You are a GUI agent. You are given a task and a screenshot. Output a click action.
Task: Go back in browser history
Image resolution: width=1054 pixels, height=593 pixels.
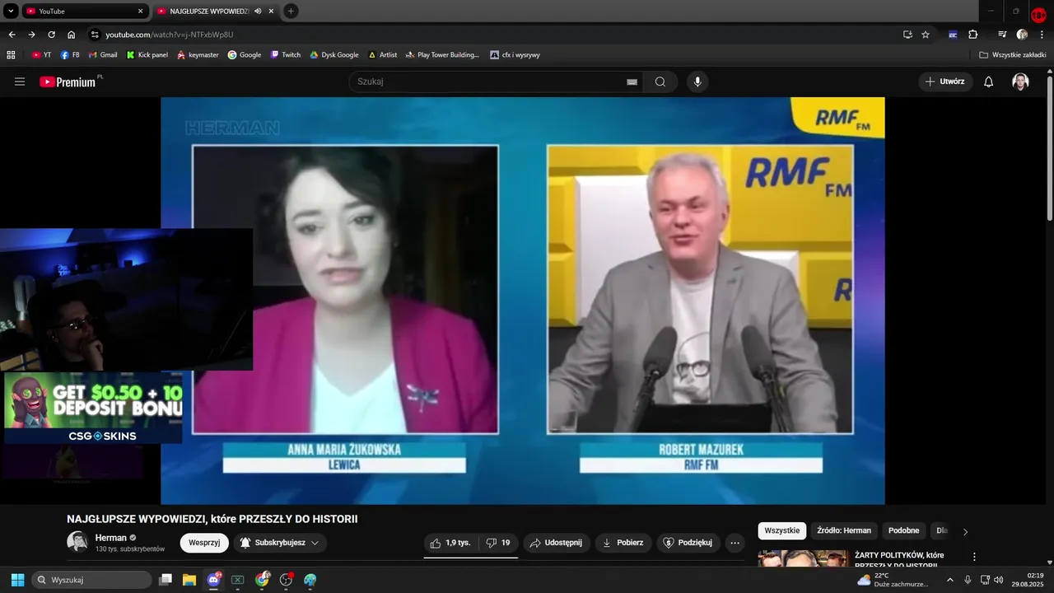pos(12,35)
